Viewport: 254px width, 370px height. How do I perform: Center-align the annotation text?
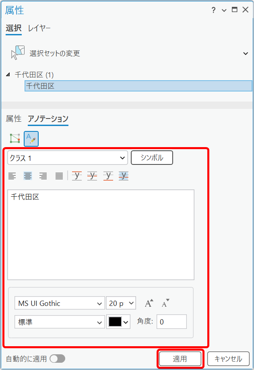[x=28, y=176]
